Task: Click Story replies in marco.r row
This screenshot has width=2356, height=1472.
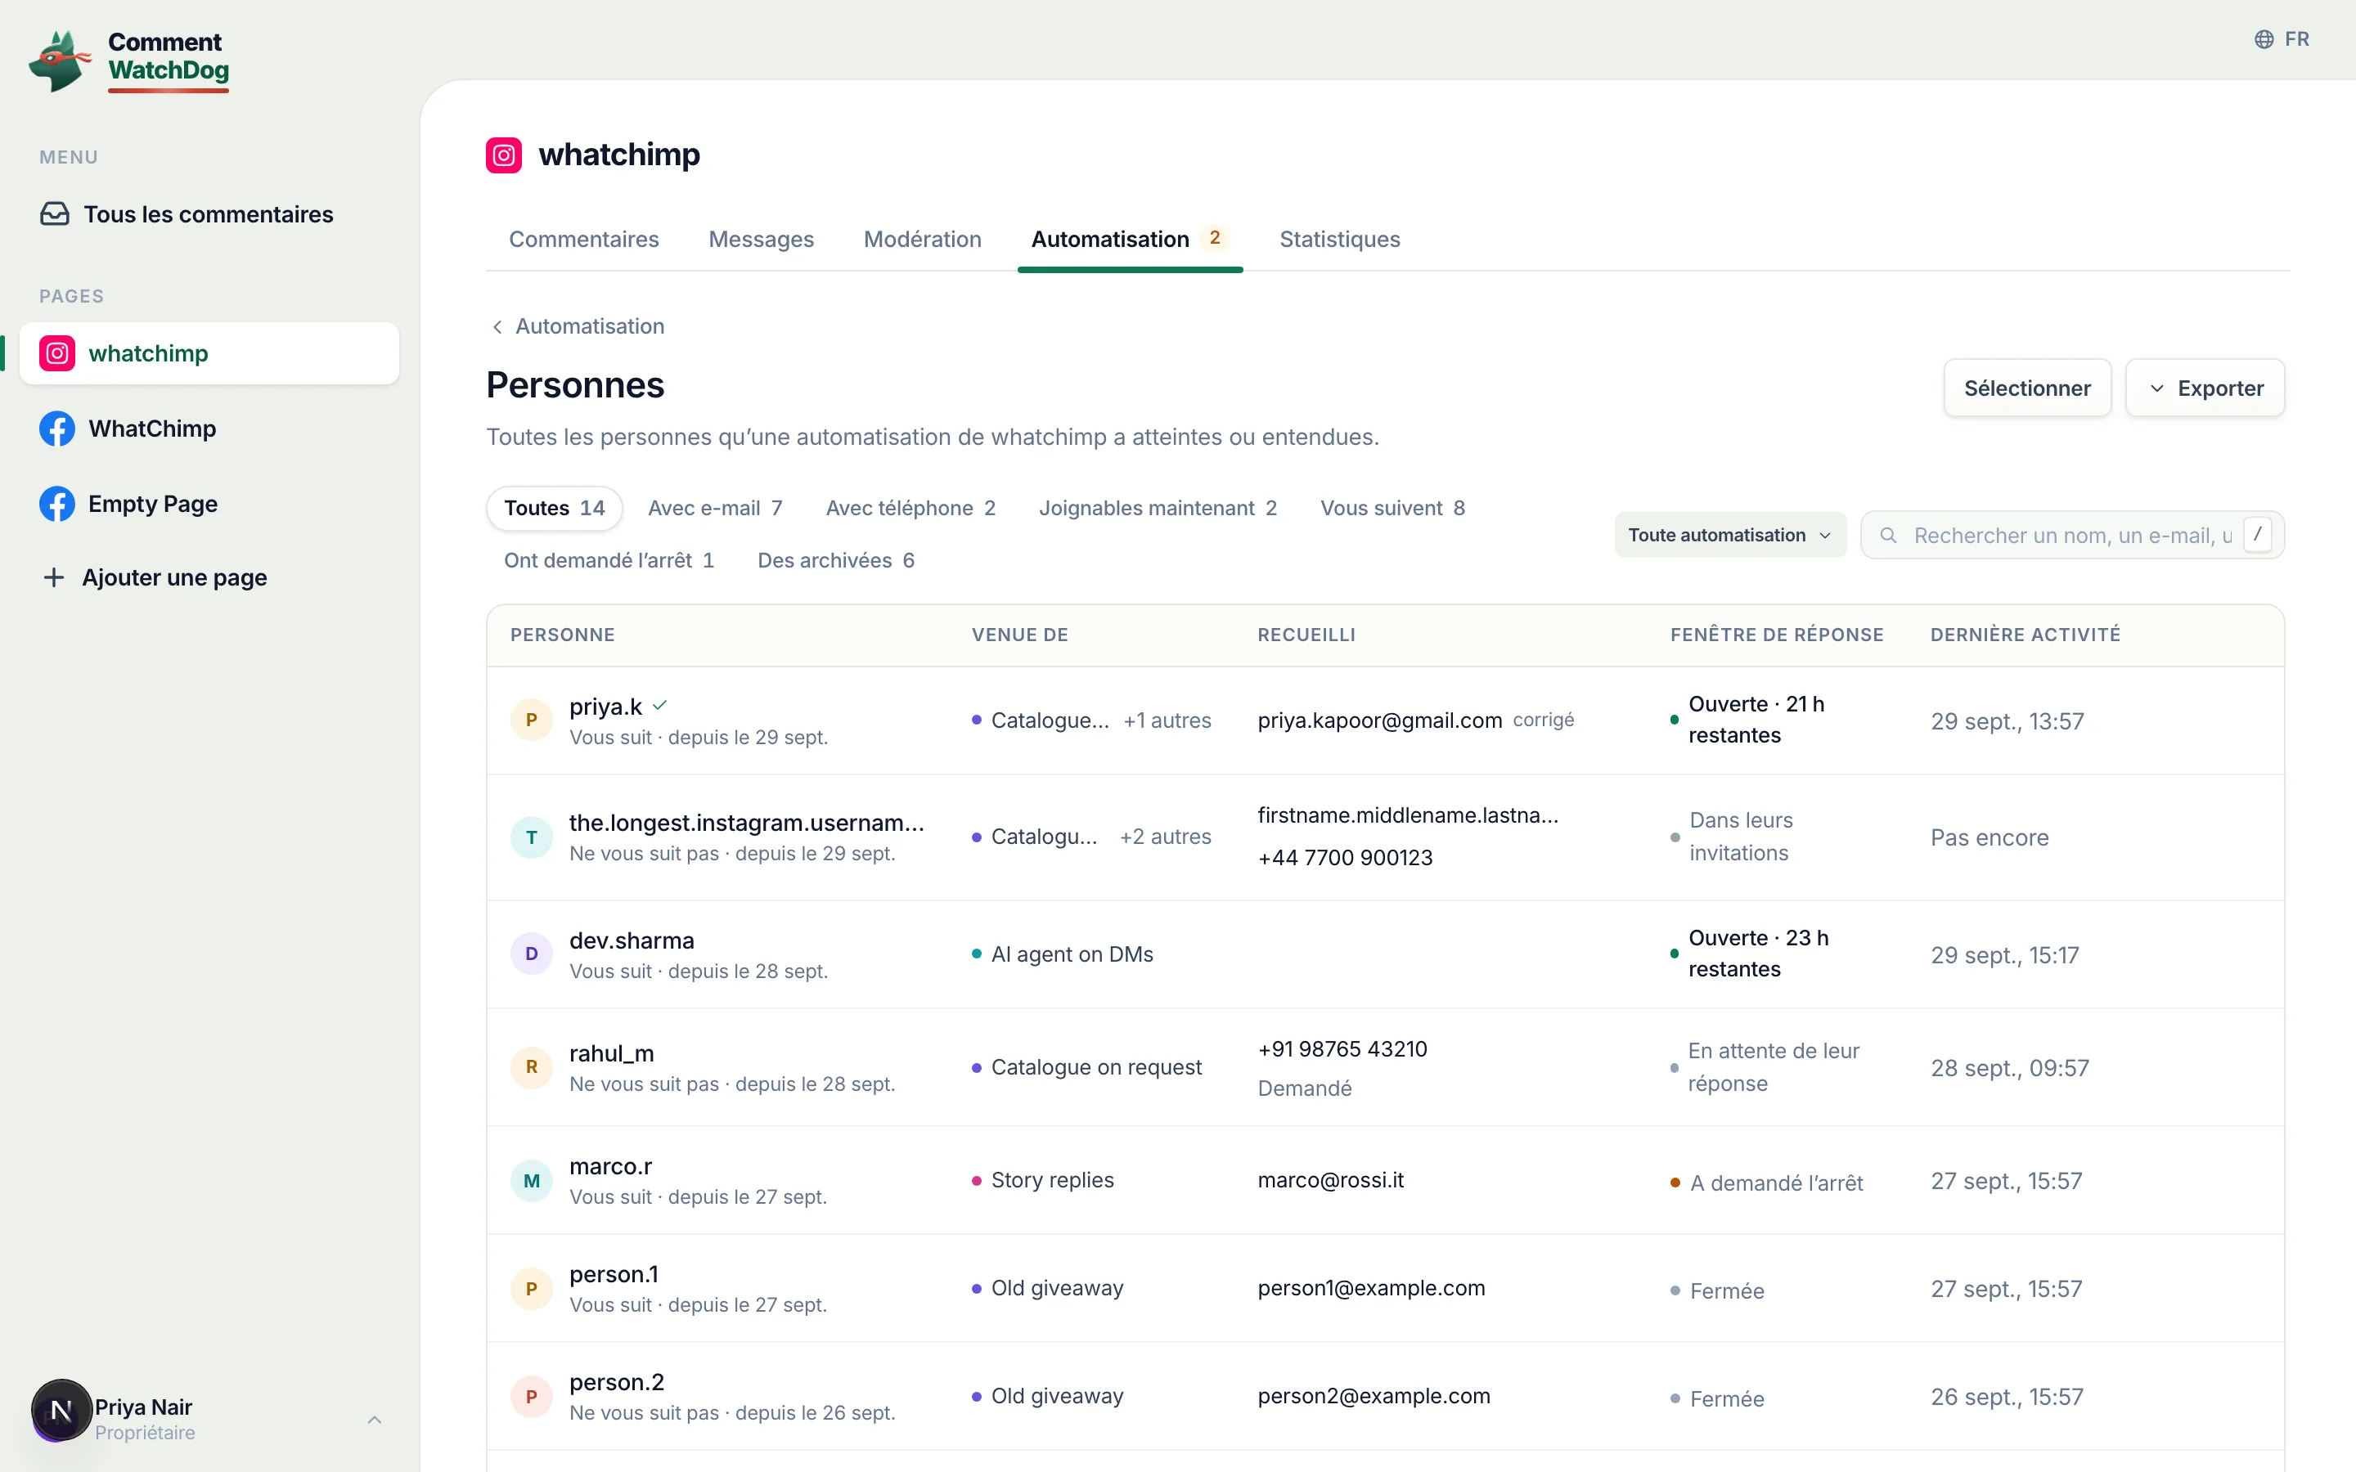Action: coord(1052,1180)
